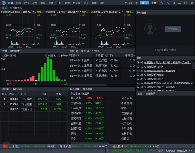Open the 自选资讯 tab

pos(150,94)
